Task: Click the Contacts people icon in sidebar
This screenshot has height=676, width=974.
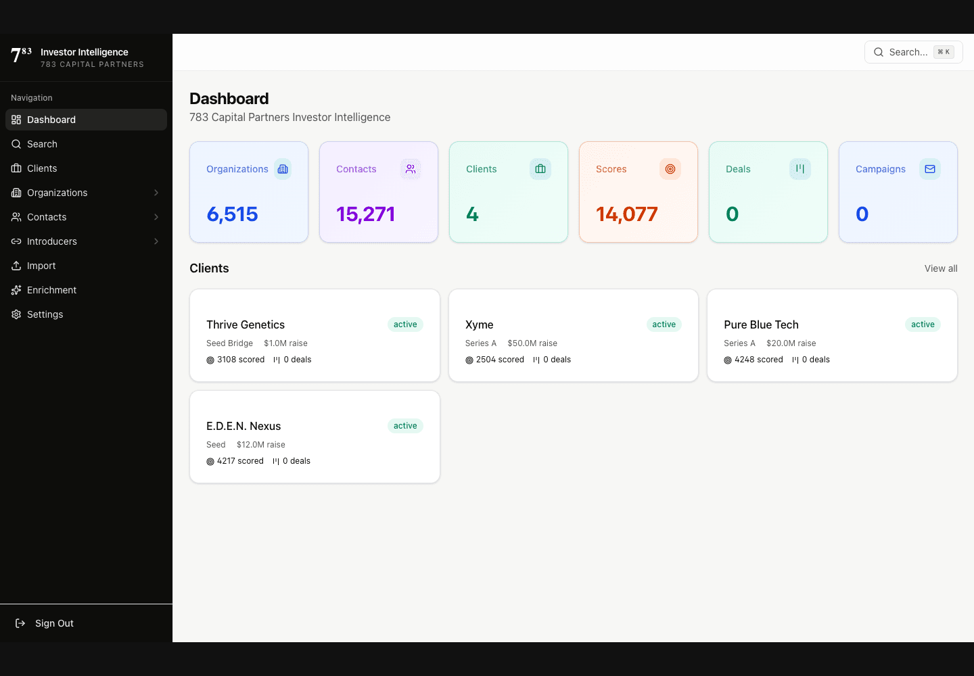Action: (x=16, y=217)
